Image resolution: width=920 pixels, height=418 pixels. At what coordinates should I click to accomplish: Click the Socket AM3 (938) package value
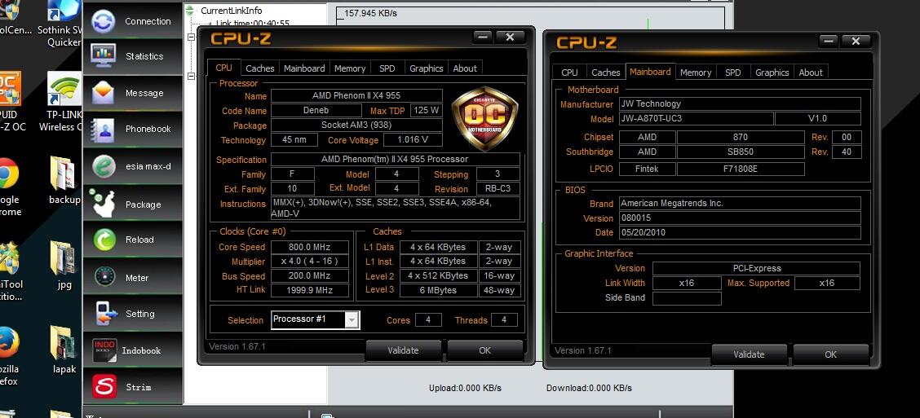click(x=356, y=125)
